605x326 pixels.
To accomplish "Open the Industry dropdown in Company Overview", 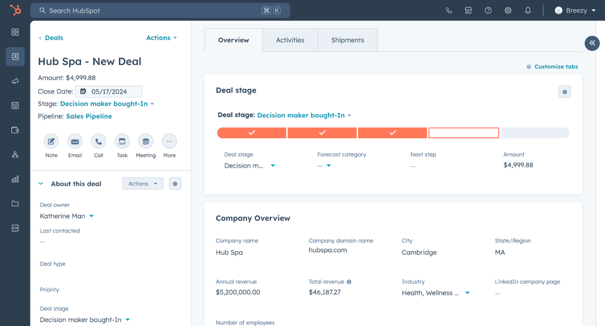I will pyautogui.click(x=467, y=293).
